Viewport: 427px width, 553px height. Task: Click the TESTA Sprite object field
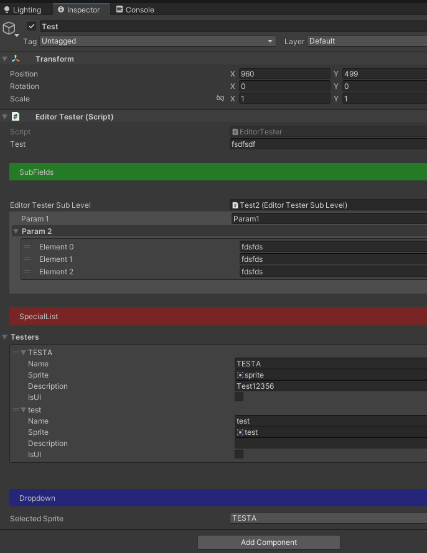[x=331, y=375]
